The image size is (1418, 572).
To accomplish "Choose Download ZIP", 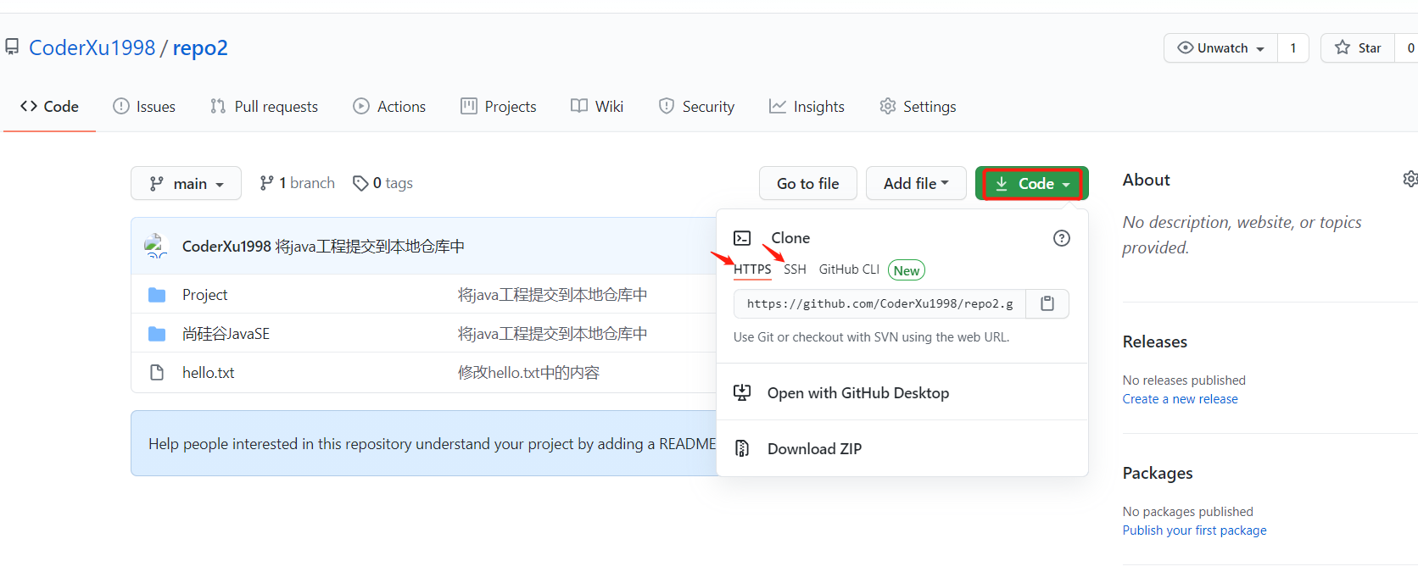I will [814, 448].
